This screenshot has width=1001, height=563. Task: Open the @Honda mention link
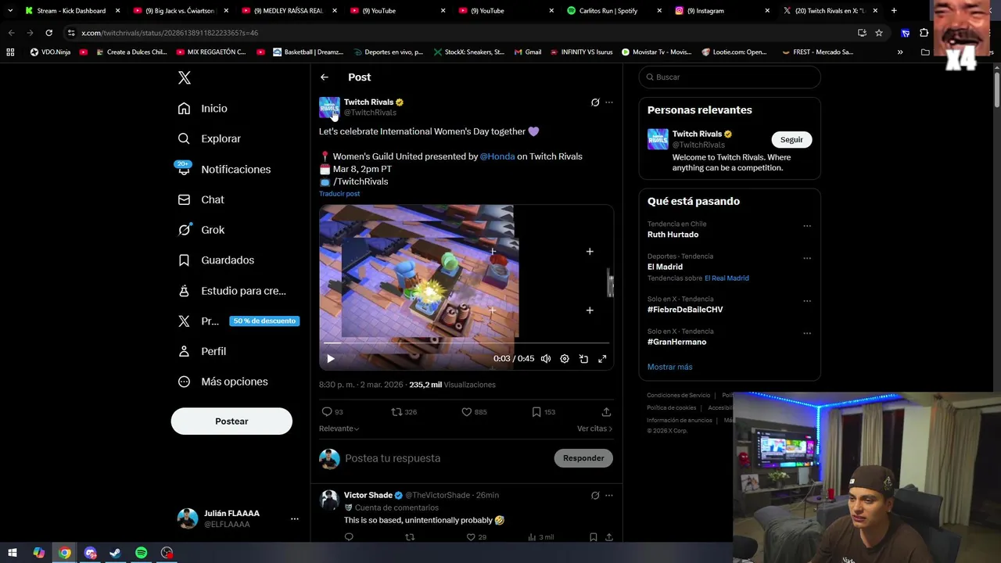(x=497, y=156)
